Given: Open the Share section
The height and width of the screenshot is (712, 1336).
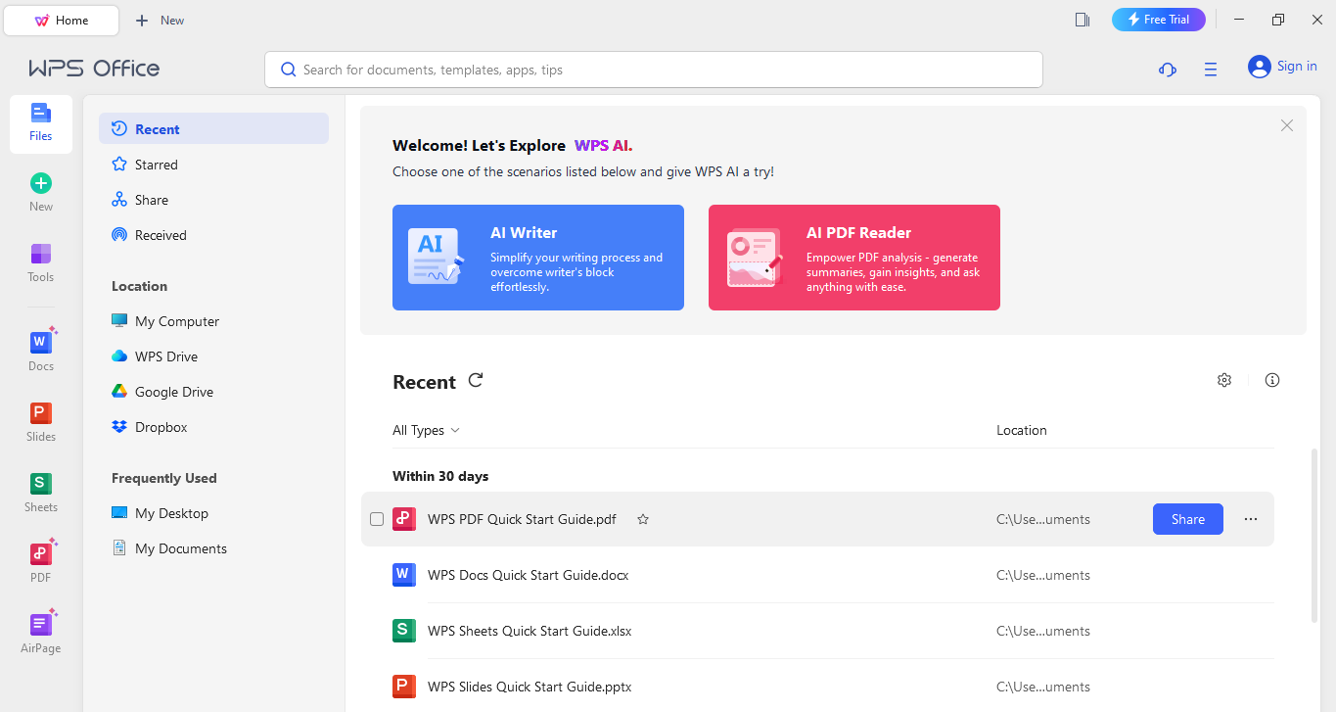Looking at the screenshot, I should tap(213, 200).
